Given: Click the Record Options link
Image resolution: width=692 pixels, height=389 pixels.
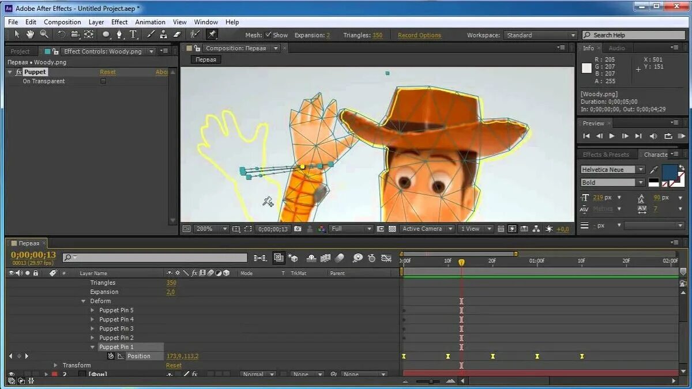Looking at the screenshot, I should [x=419, y=35].
